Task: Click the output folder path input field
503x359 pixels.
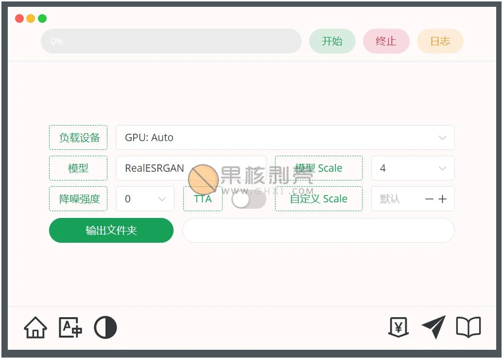Action: click(318, 230)
